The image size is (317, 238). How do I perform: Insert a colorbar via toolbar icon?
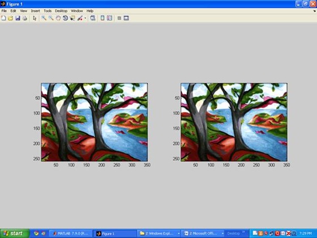[x=102, y=18]
